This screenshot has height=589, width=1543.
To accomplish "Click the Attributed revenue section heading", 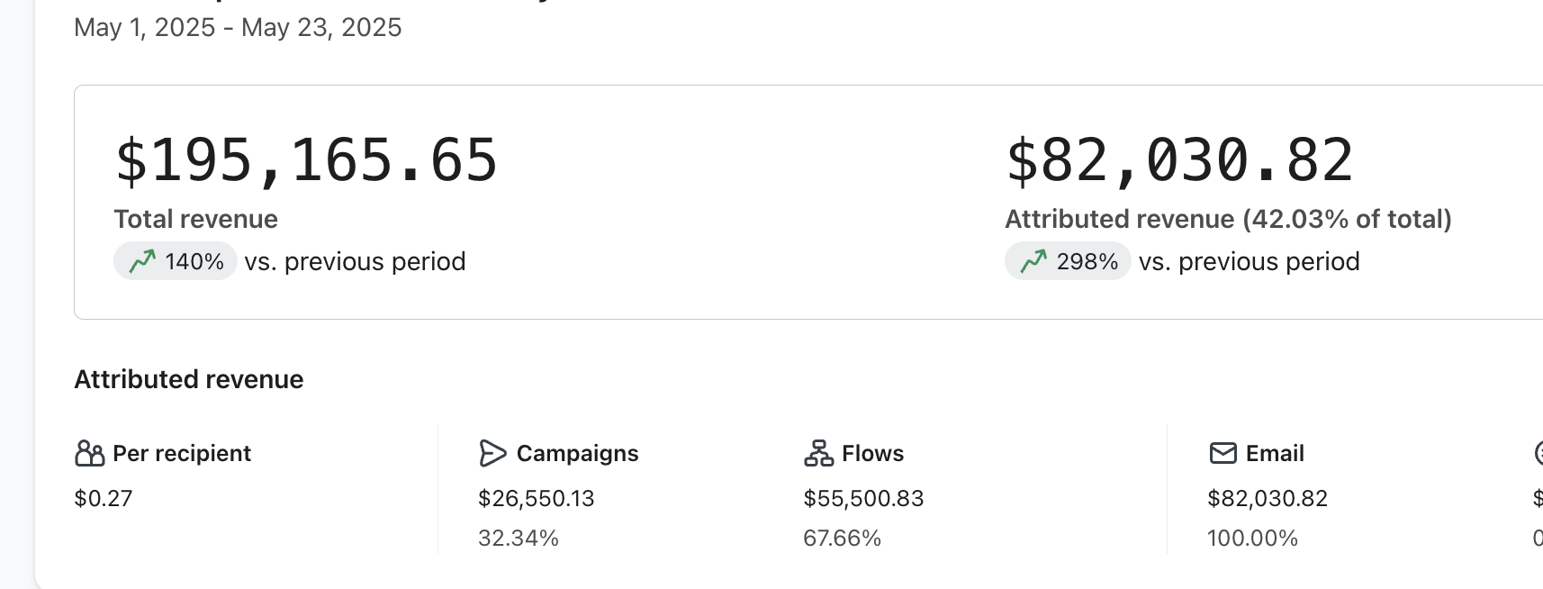I will point(189,379).
